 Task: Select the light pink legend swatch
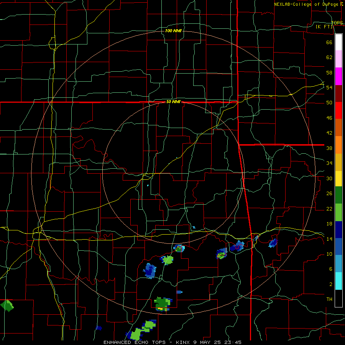pyautogui.click(x=338, y=59)
